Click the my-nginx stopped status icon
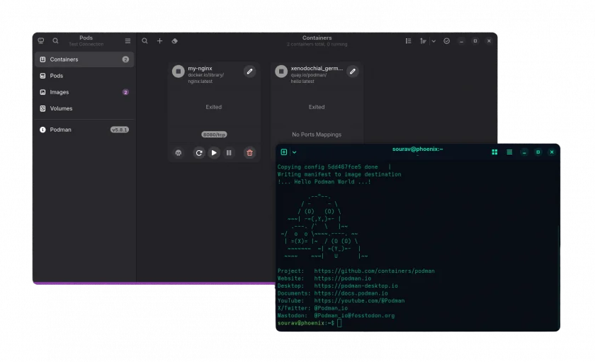The image size is (595, 362). [x=178, y=72]
